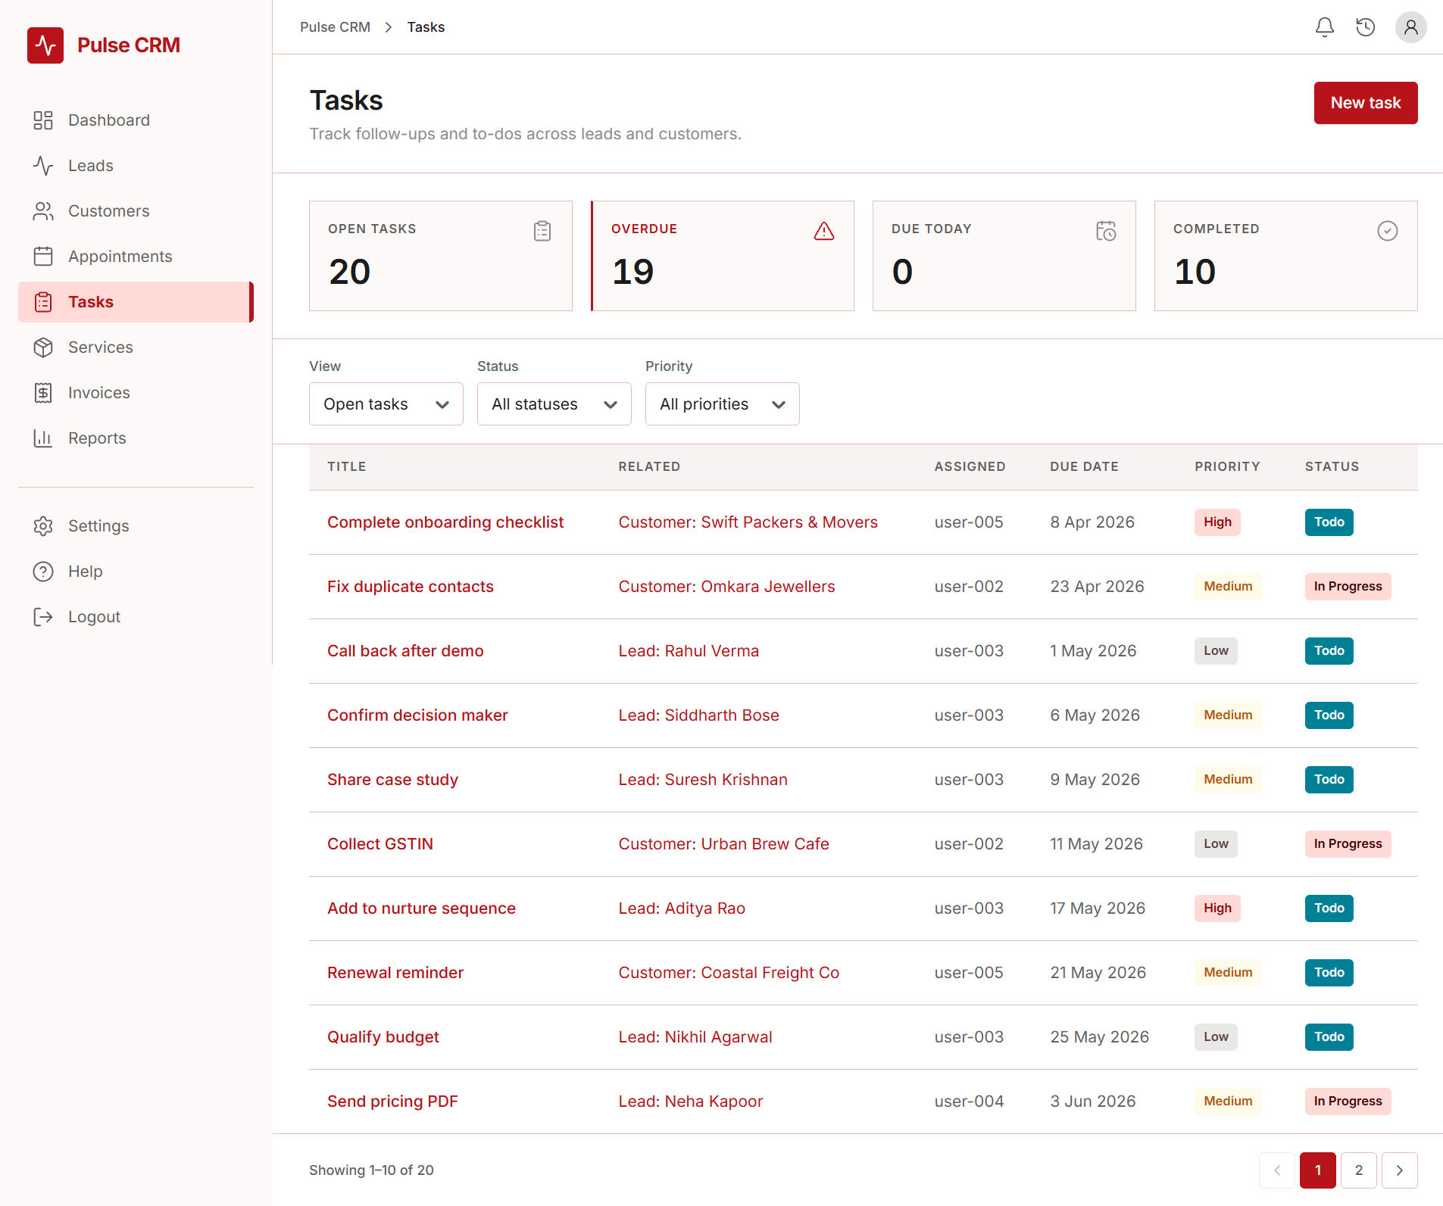
Task: Open task Qualify budget
Action: (x=383, y=1037)
